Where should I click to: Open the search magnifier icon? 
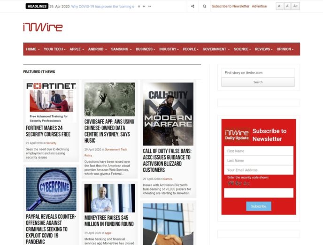pos(204,6)
